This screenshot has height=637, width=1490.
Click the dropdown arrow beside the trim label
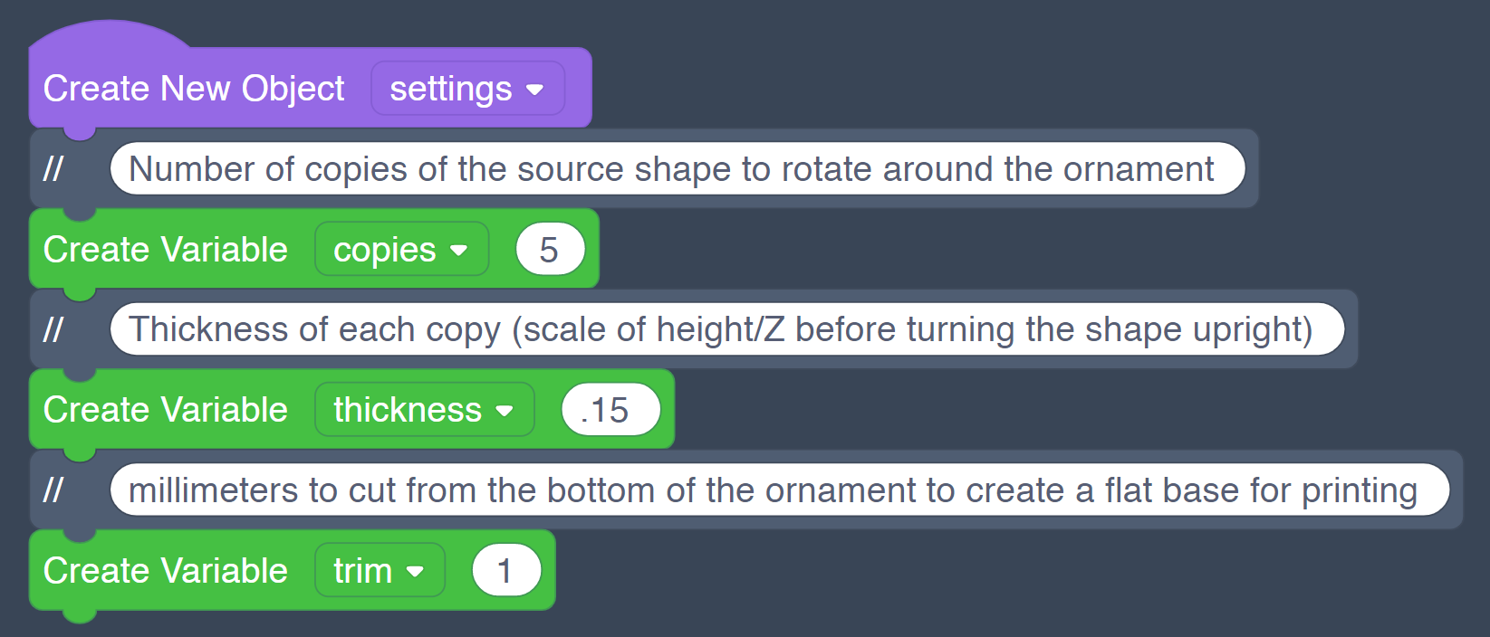[x=418, y=570]
